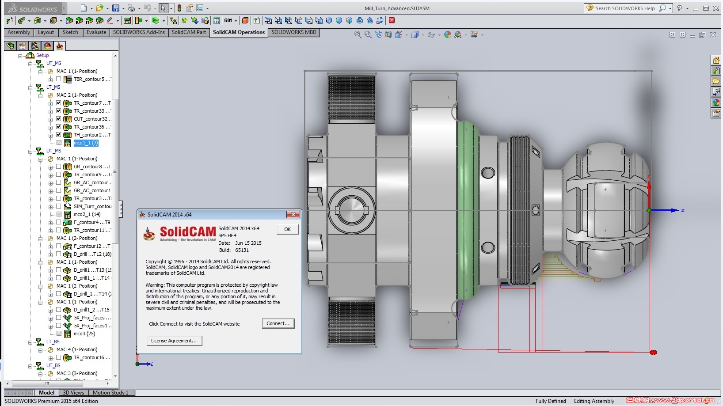This screenshot has width=723, height=406.
Task: Click the Edit Appearance color ball icon
Action: [x=448, y=34]
